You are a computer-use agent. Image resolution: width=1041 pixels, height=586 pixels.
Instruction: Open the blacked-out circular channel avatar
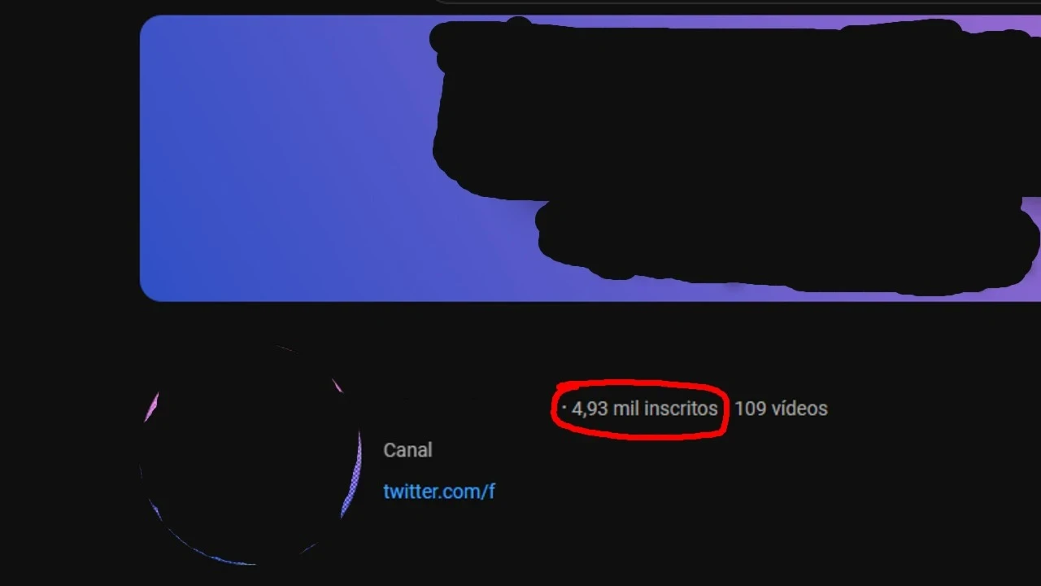[250, 454]
